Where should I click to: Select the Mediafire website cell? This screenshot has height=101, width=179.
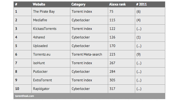point(51,20)
